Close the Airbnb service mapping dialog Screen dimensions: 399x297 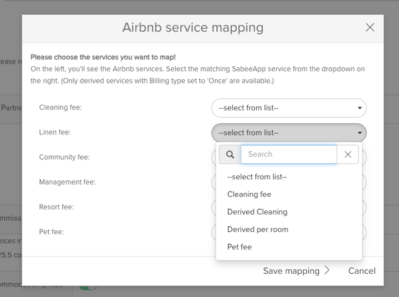[x=370, y=27]
